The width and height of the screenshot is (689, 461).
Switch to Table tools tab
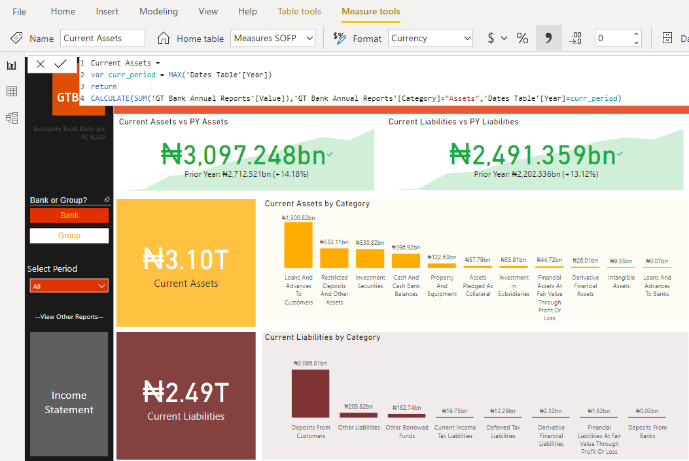tap(299, 11)
